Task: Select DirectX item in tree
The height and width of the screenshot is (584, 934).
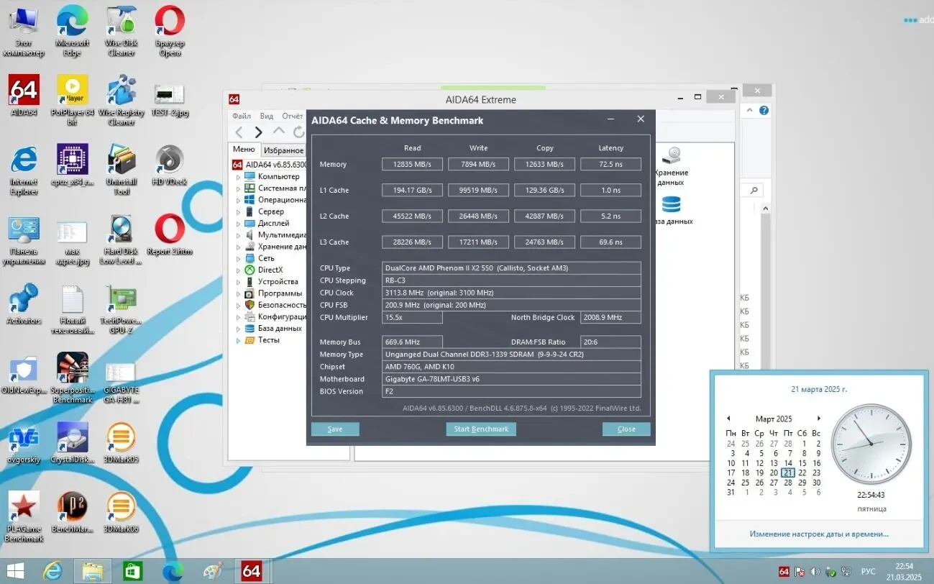Action: click(x=270, y=270)
